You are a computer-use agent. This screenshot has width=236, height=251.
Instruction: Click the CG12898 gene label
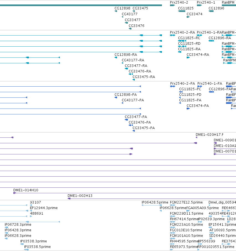pyautogui.click(x=123, y=8)
